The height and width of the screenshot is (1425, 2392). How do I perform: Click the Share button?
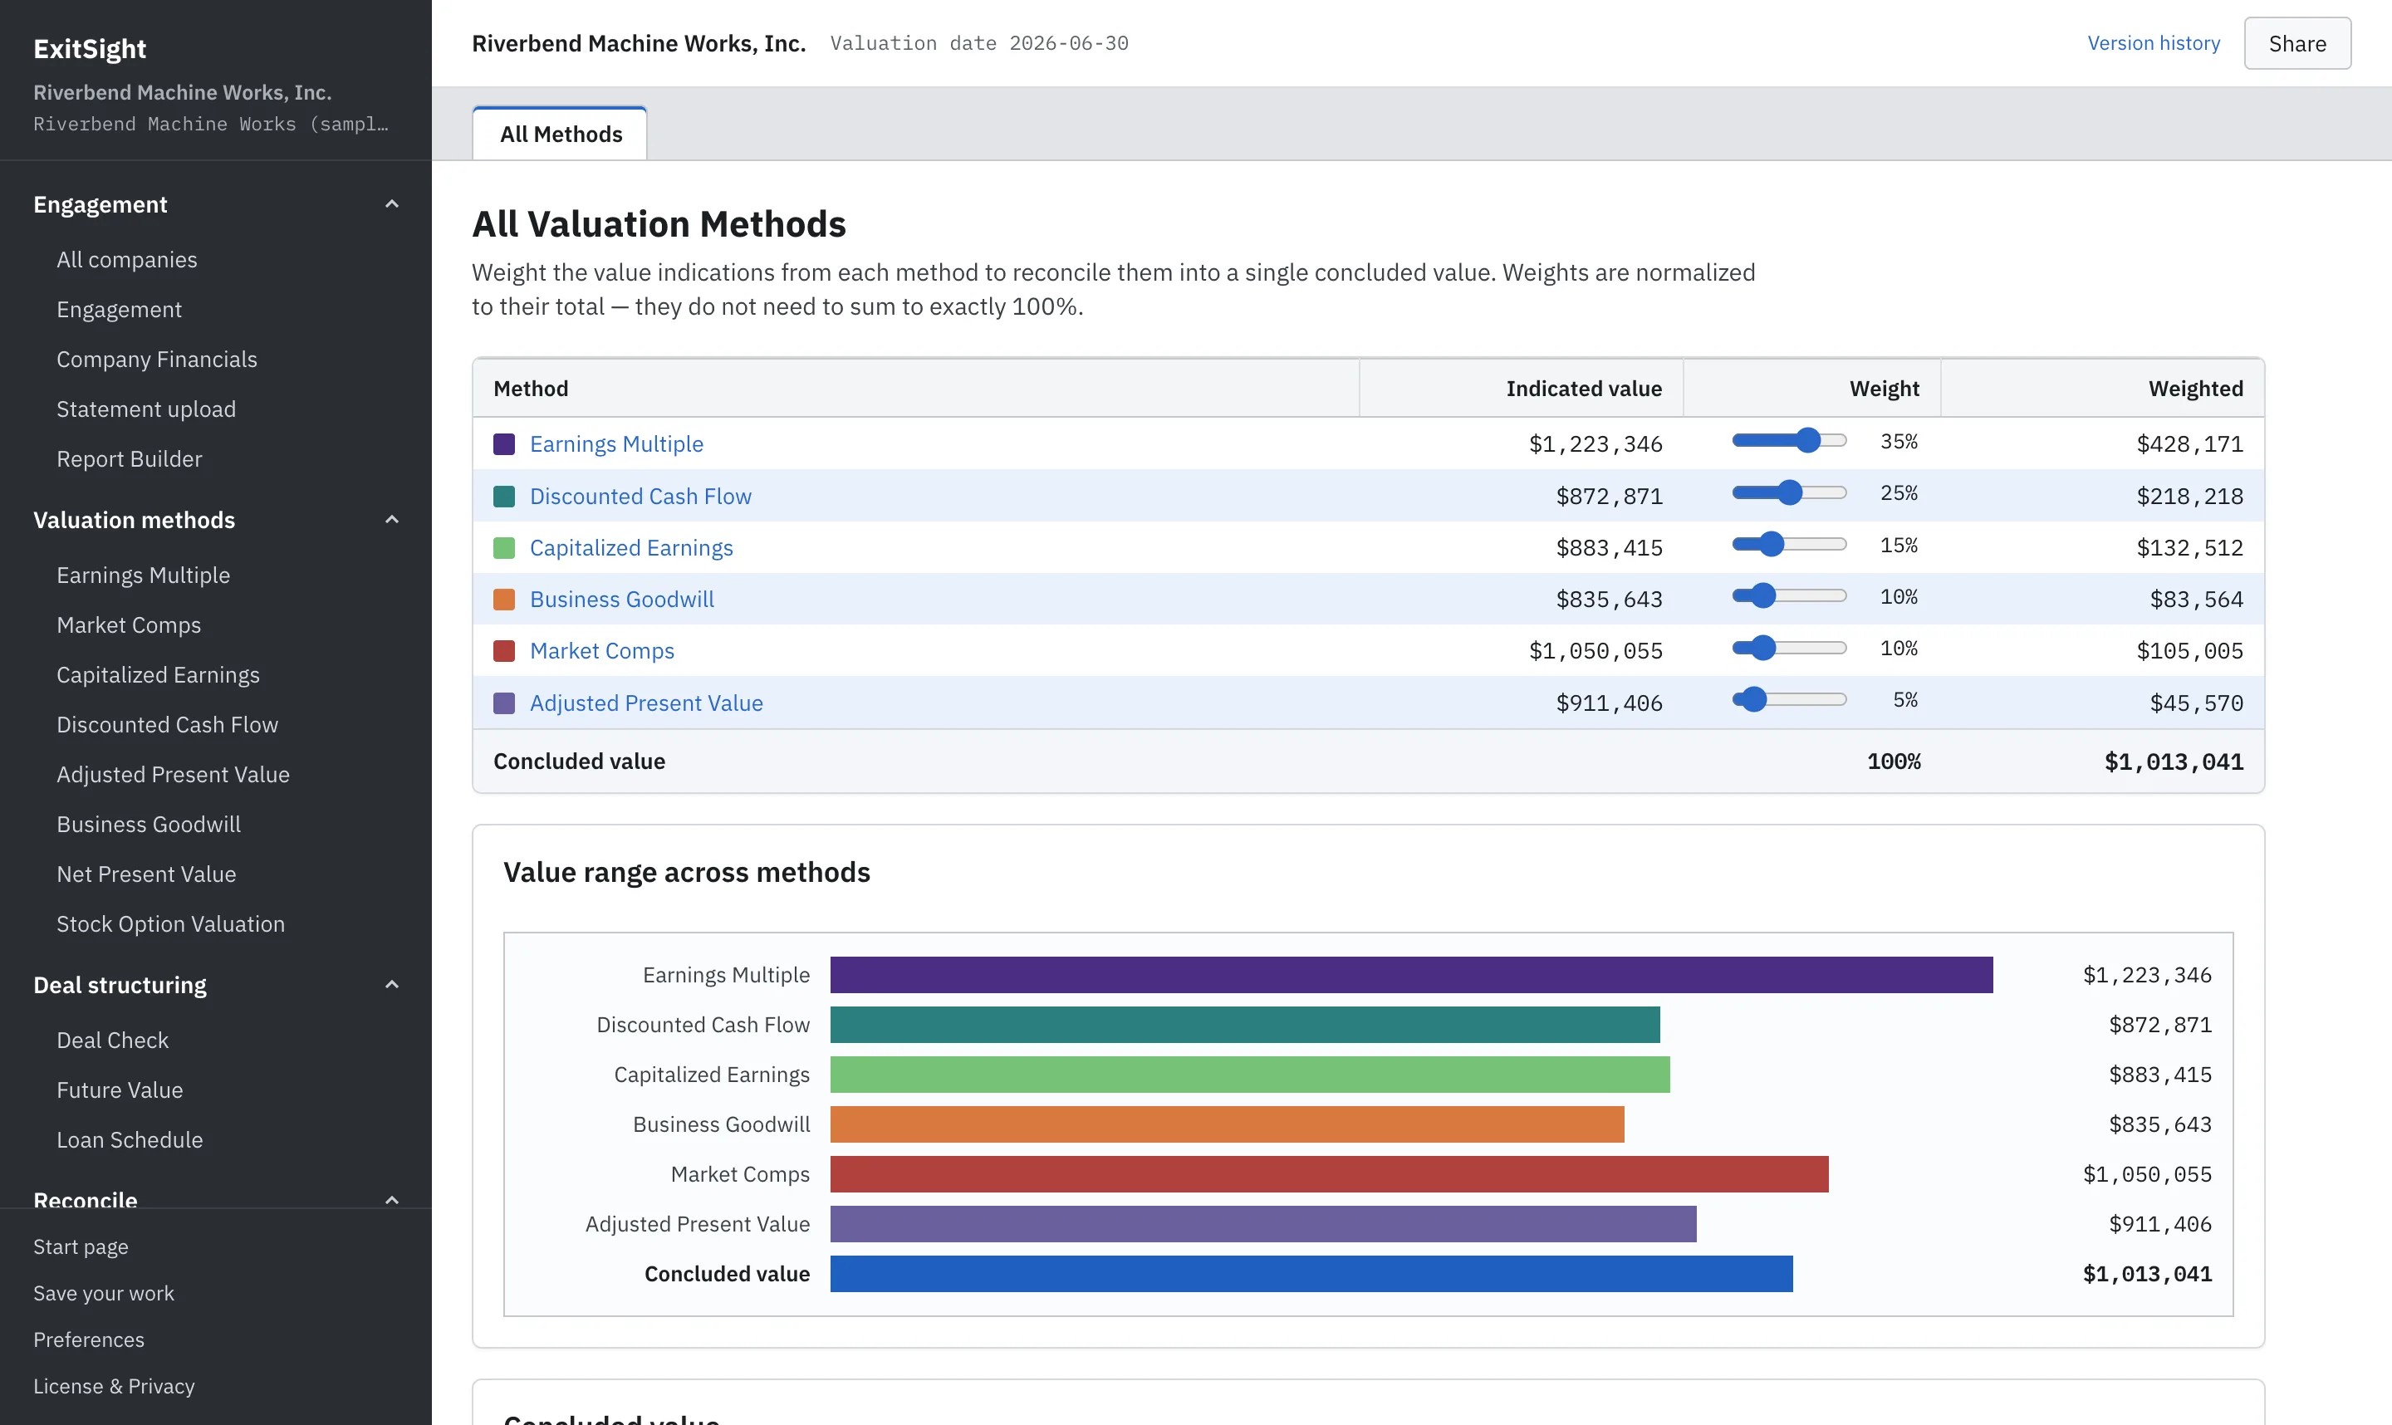tap(2297, 43)
